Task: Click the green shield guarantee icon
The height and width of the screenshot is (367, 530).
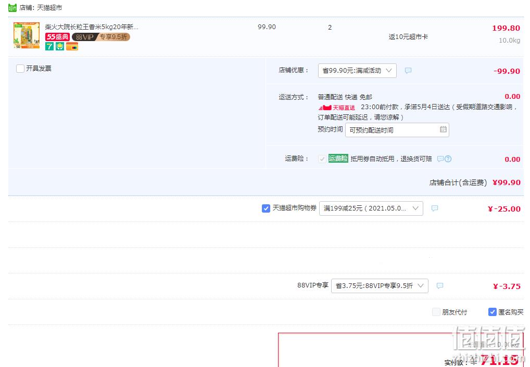Action: point(60,46)
